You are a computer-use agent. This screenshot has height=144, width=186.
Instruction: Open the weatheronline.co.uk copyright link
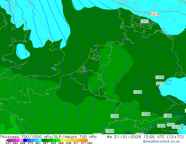(x=161, y=141)
